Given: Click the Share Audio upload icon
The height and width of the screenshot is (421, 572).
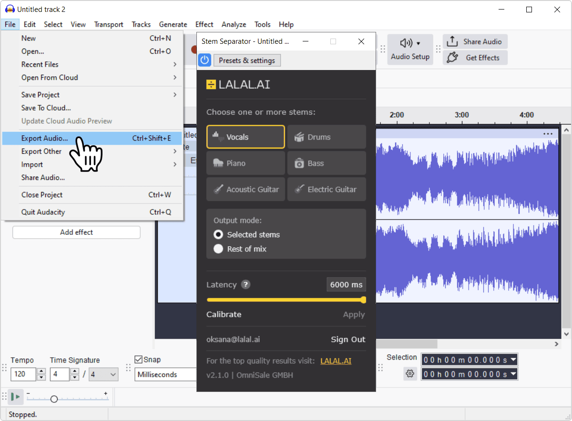Looking at the screenshot, I should click(x=452, y=41).
